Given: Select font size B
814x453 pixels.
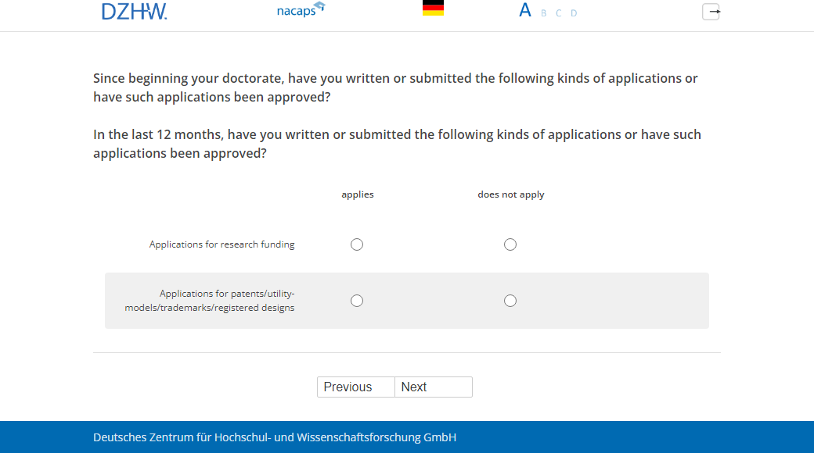Looking at the screenshot, I should [543, 13].
